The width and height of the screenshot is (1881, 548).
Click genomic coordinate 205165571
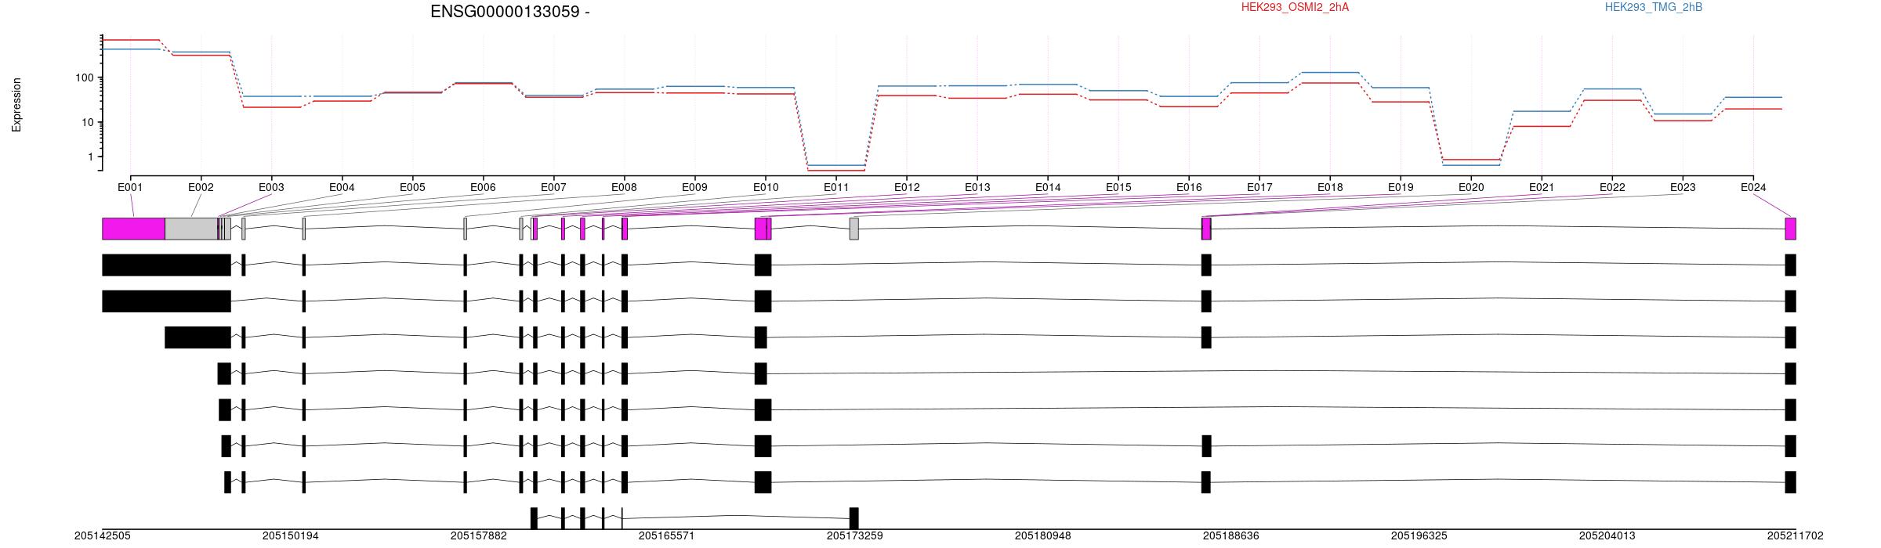pyautogui.click(x=667, y=536)
